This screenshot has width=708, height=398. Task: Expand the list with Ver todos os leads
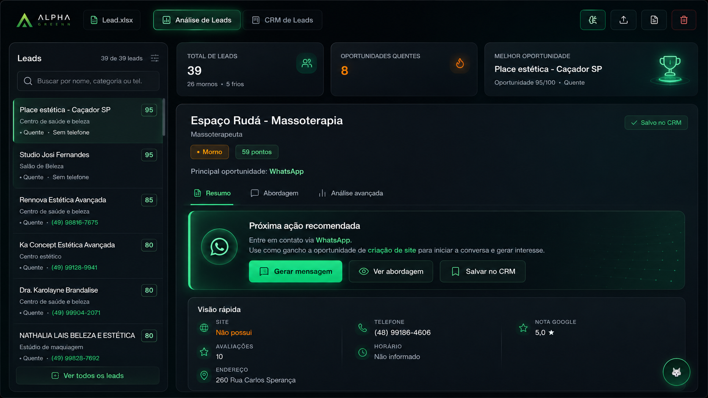88,376
